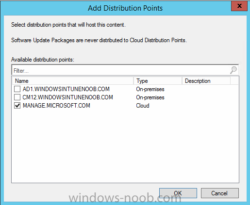
Task: Click the filter search magnifier icon
Action: tap(233, 70)
